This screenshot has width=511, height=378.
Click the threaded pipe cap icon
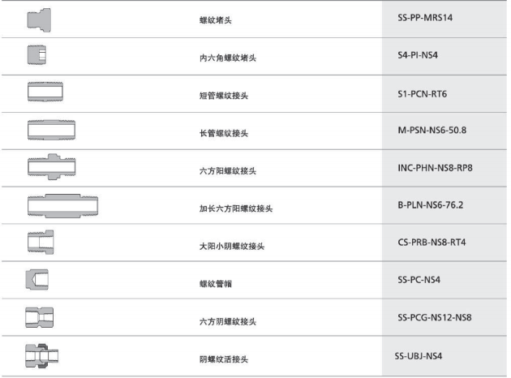[x=36, y=278]
